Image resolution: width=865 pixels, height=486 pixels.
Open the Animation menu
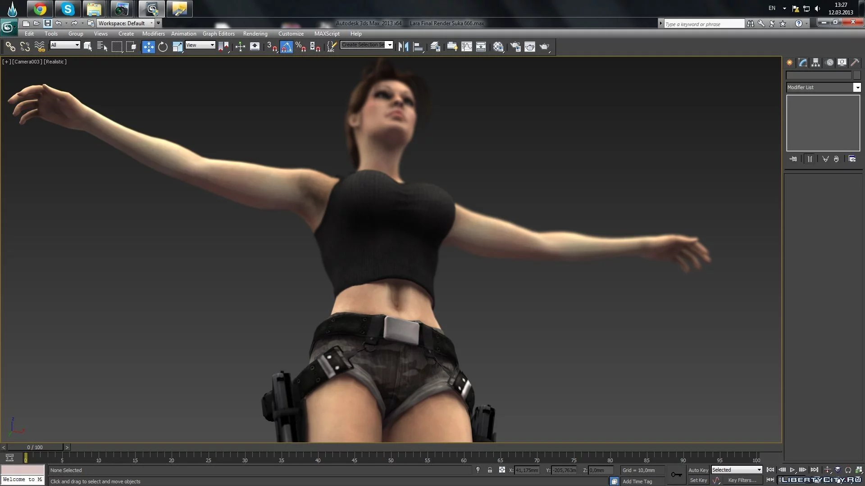(x=183, y=34)
